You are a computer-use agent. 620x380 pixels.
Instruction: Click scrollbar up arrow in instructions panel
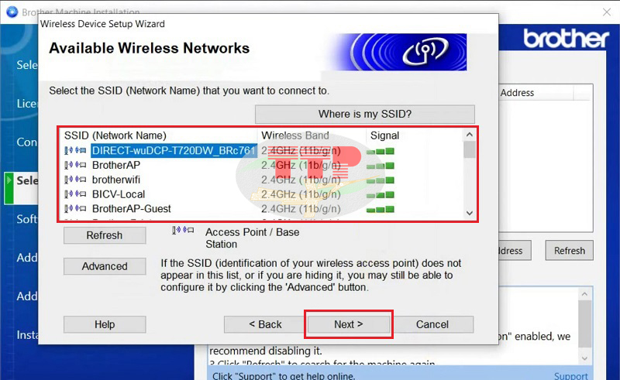tap(585, 294)
